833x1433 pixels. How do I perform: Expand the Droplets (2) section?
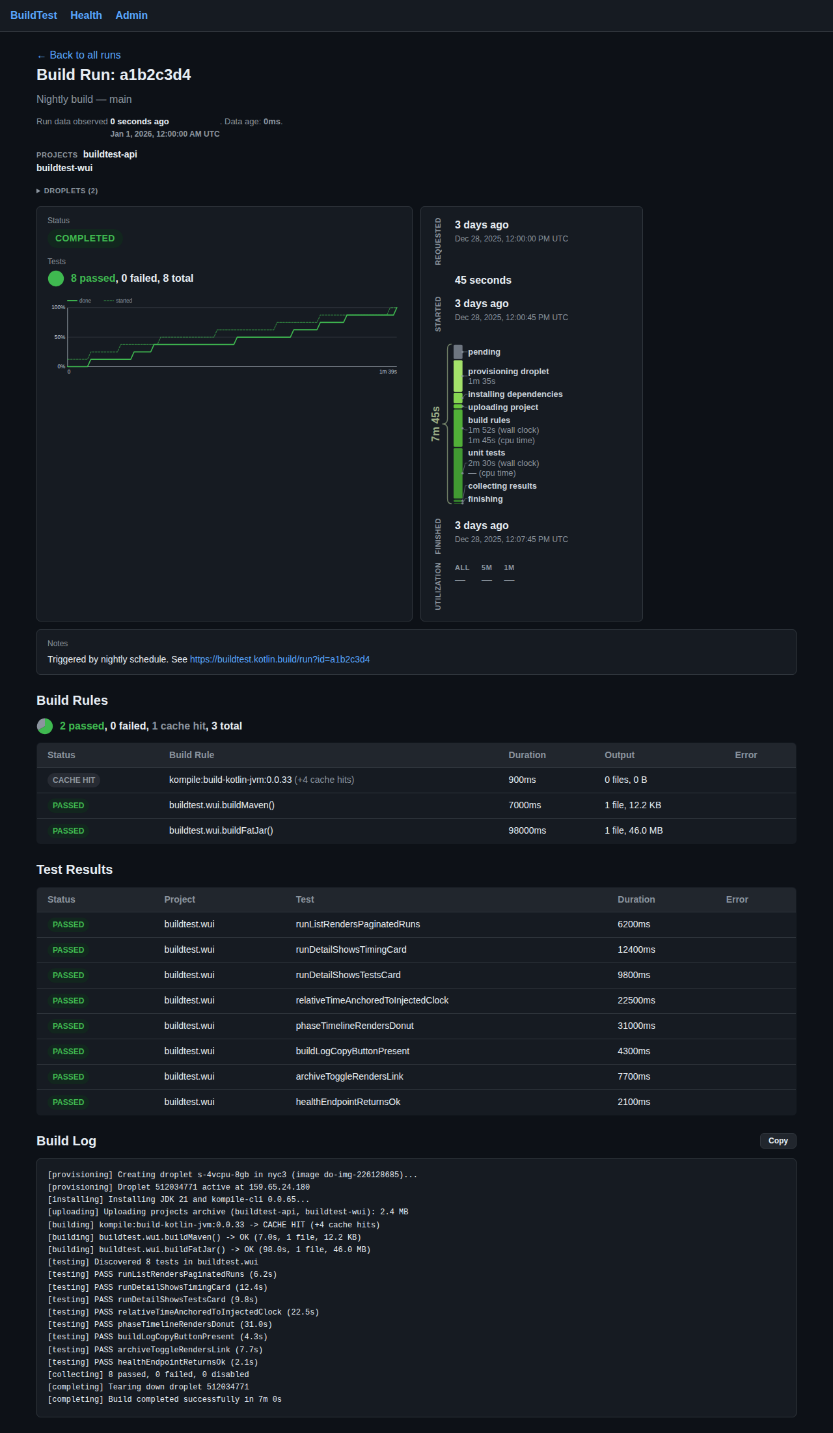[67, 191]
